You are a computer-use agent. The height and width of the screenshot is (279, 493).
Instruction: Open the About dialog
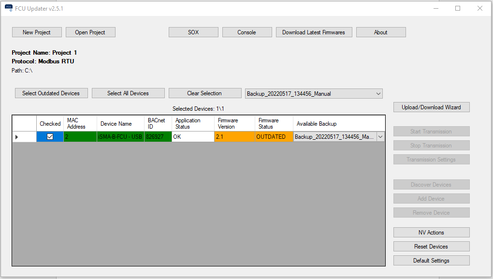(x=381, y=32)
